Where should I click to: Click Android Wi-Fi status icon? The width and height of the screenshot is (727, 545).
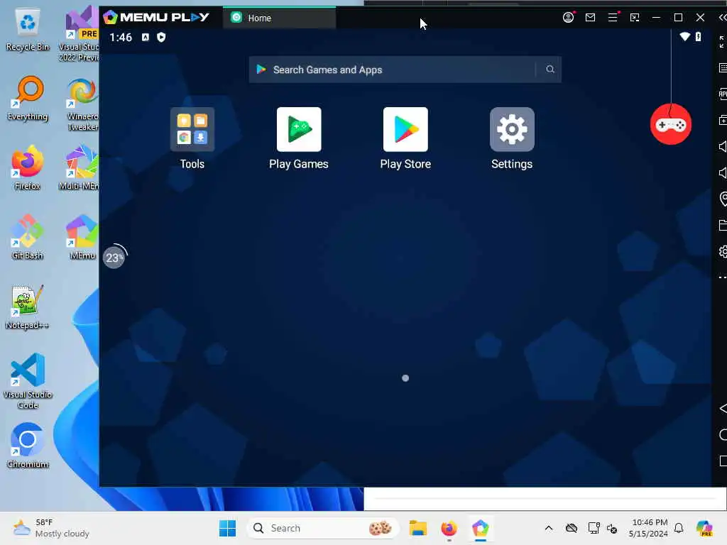tap(684, 37)
